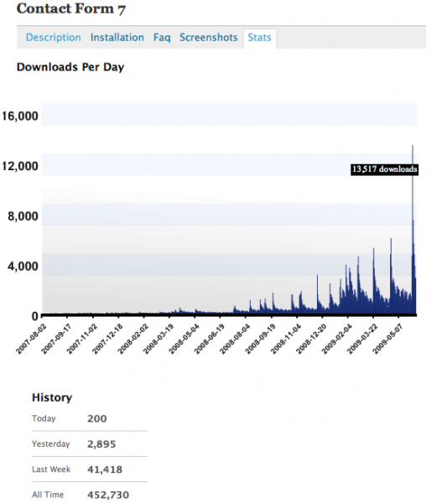Click the 12,000 y-axis label
This screenshot has width=437, height=503.
20,166
